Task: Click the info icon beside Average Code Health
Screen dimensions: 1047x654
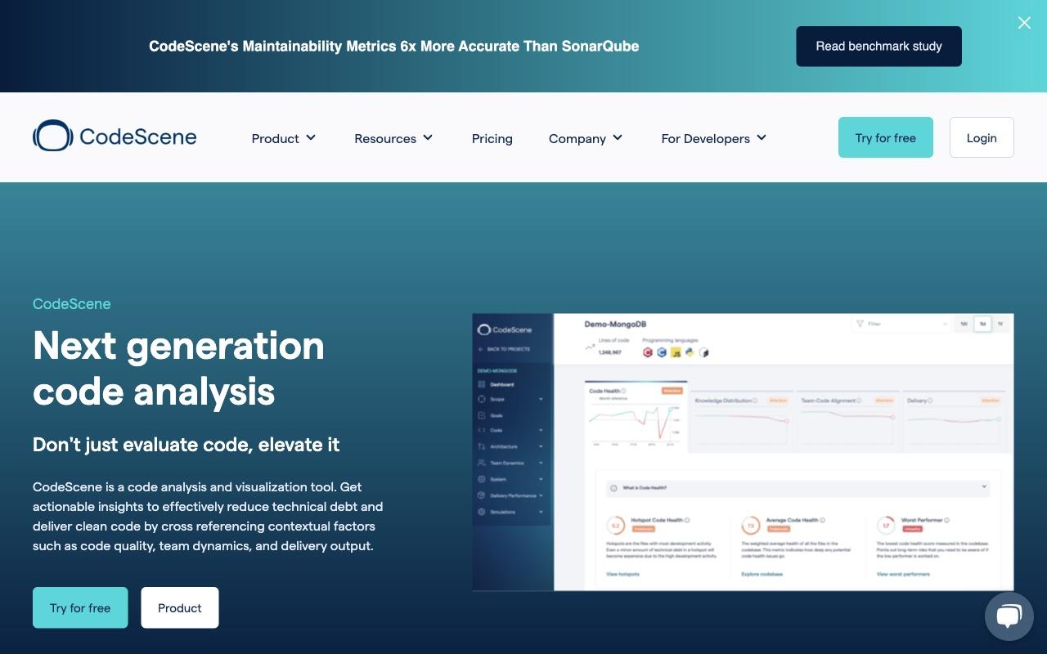Action: coord(822,520)
